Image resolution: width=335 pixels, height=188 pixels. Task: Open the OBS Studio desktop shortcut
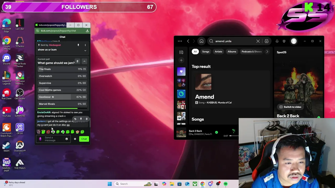[20, 94]
